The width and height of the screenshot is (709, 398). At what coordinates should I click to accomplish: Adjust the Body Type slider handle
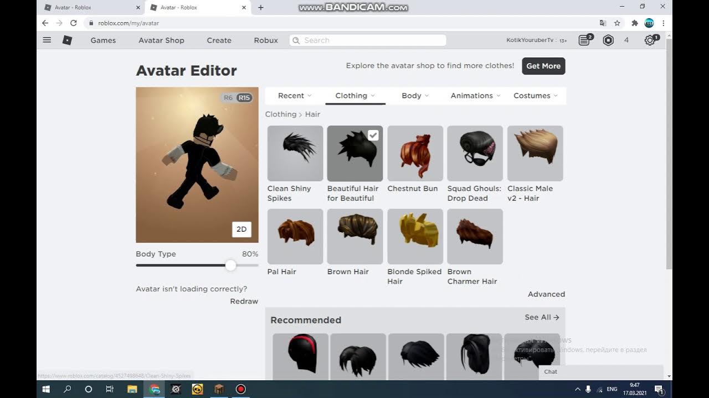(230, 265)
